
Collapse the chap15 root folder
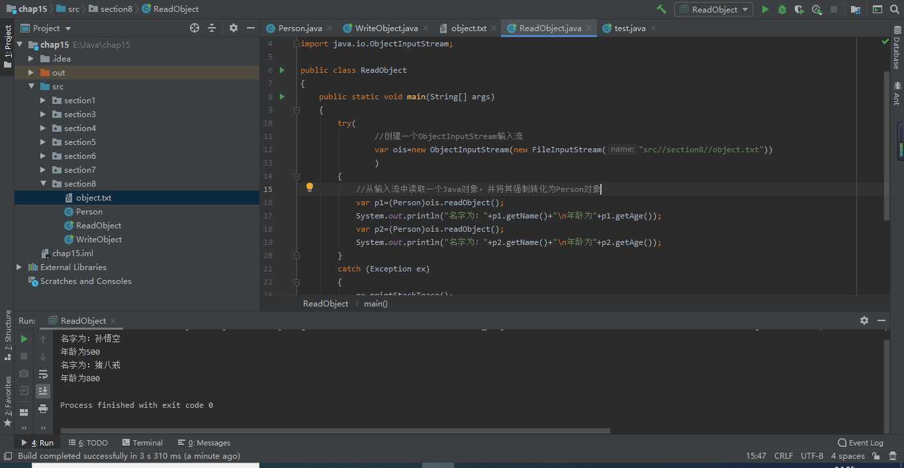[x=19, y=45]
